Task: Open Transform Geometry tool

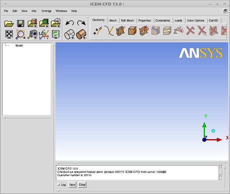Action: 167,31
